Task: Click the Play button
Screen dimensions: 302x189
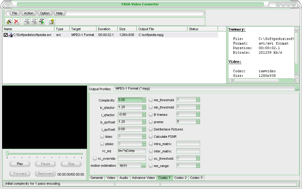Action: click(x=20, y=164)
